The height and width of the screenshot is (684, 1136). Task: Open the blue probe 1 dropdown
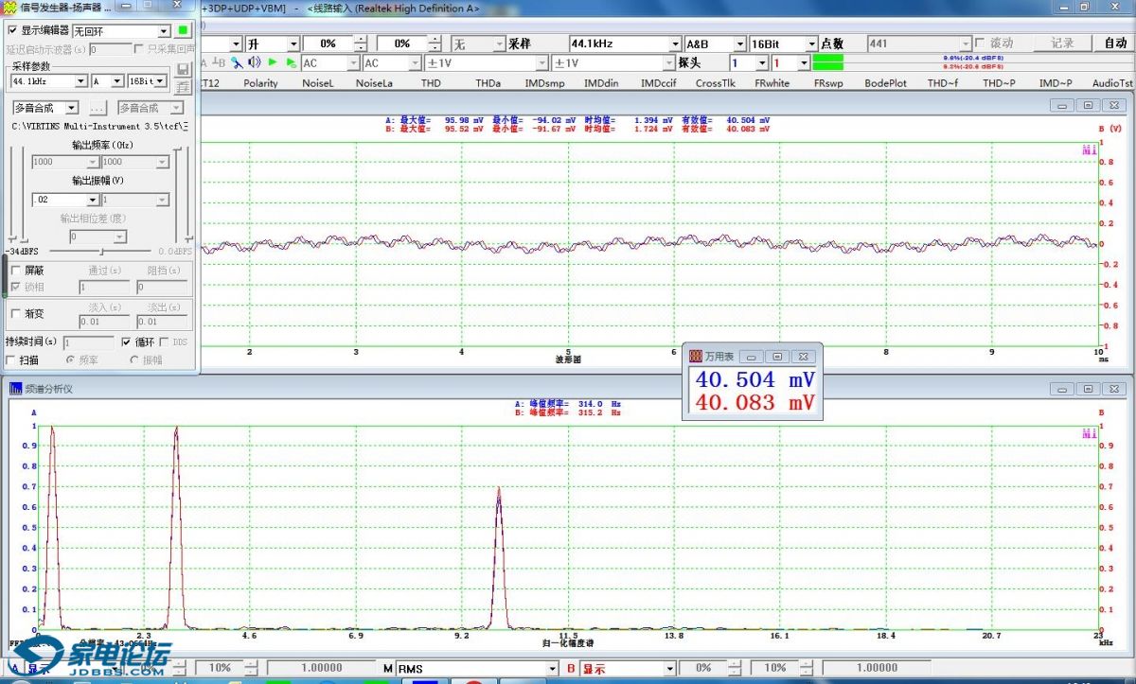762,62
